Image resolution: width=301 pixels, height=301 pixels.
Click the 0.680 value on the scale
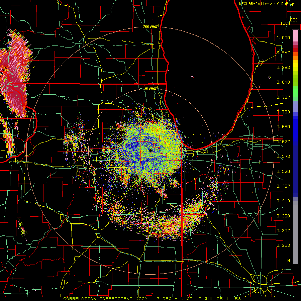[283, 127]
